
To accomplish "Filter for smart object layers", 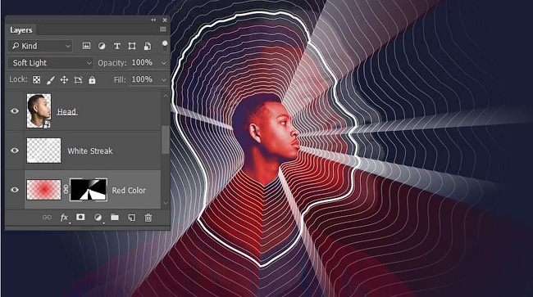I will [x=147, y=46].
